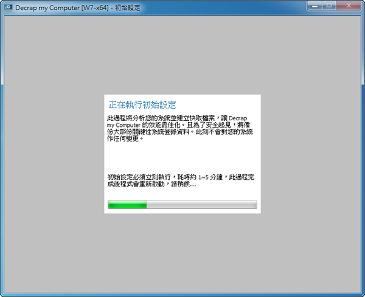Minimize the Decrap my Computer window
This screenshot has width=365, height=297.
(315, 5)
